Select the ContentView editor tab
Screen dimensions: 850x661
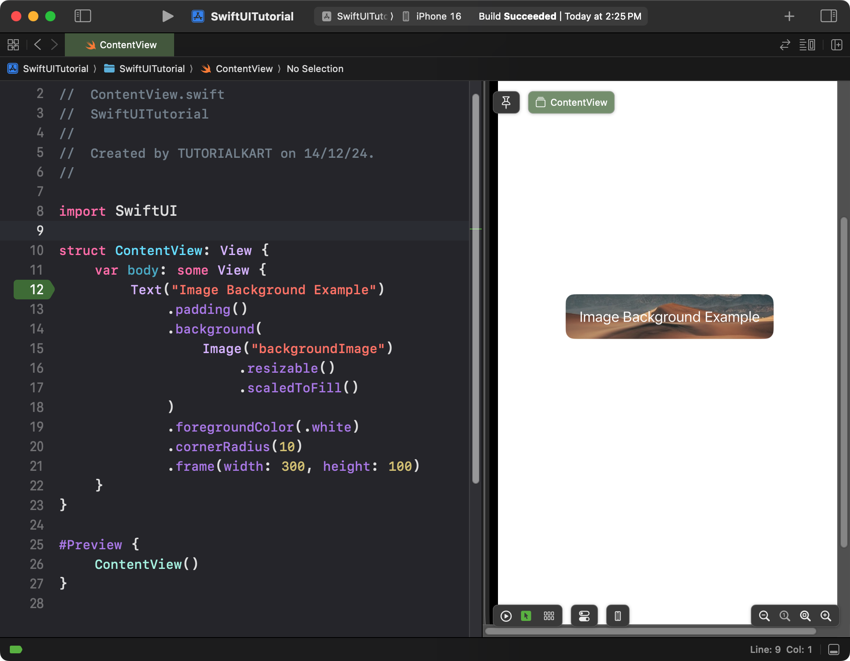click(x=119, y=45)
